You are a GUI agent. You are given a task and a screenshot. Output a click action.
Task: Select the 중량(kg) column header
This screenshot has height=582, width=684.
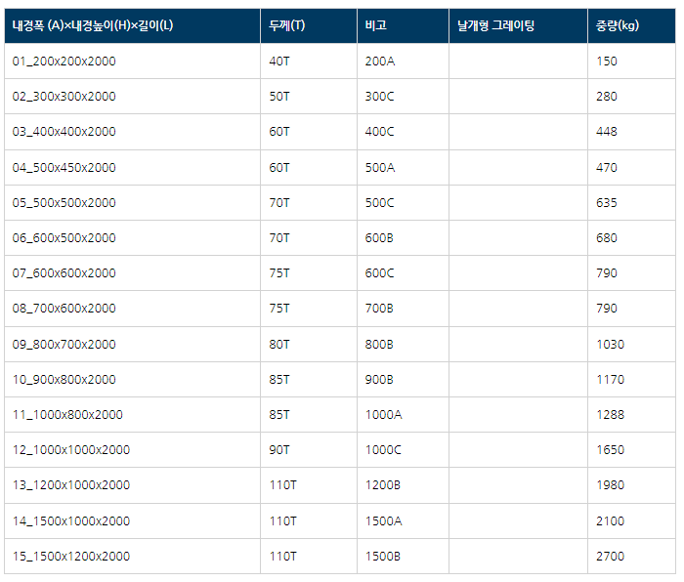click(x=631, y=25)
